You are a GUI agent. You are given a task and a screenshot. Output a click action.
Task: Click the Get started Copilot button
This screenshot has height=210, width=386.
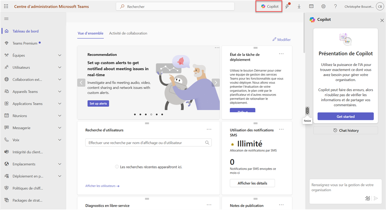point(346,116)
